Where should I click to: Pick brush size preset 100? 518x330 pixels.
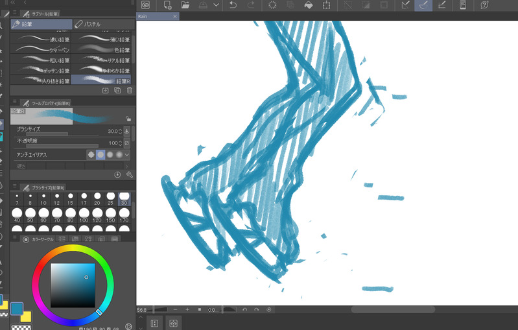84,215
